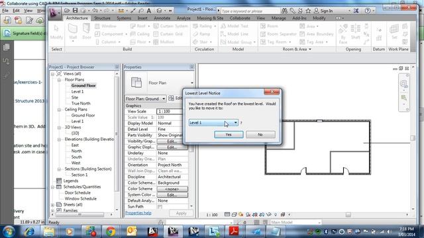Select the Ramp tool
The image size is (424, 238).
click(x=201, y=34)
